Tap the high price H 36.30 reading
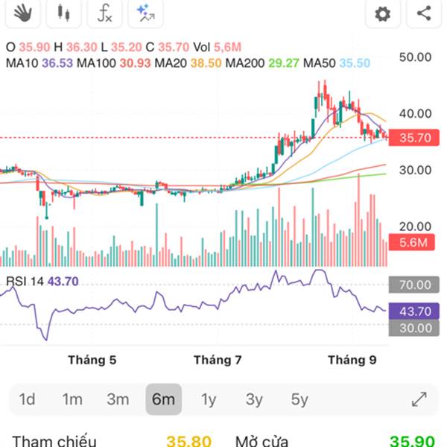 click(75, 47)
